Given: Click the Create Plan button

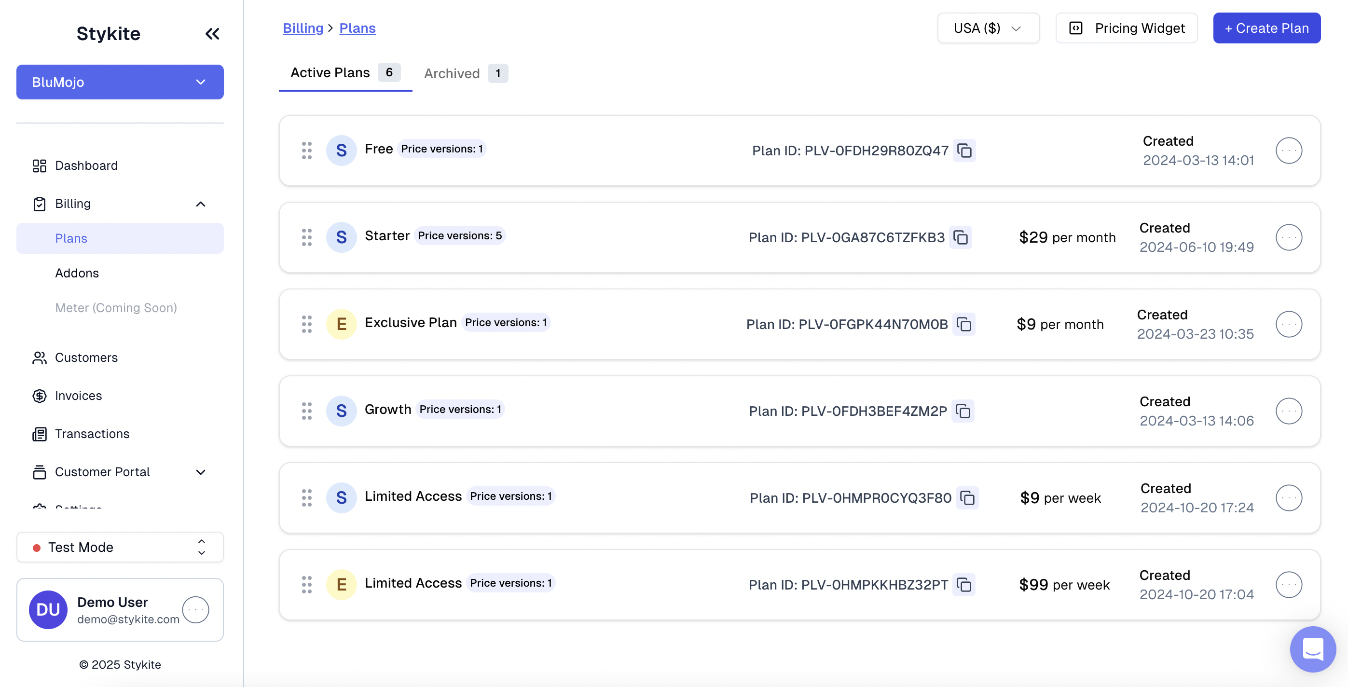Looking at the screenshot, I should pyautogui.click(x=1266, y=28).
